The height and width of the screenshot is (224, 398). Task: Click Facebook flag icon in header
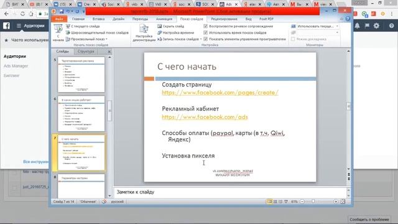367,26
